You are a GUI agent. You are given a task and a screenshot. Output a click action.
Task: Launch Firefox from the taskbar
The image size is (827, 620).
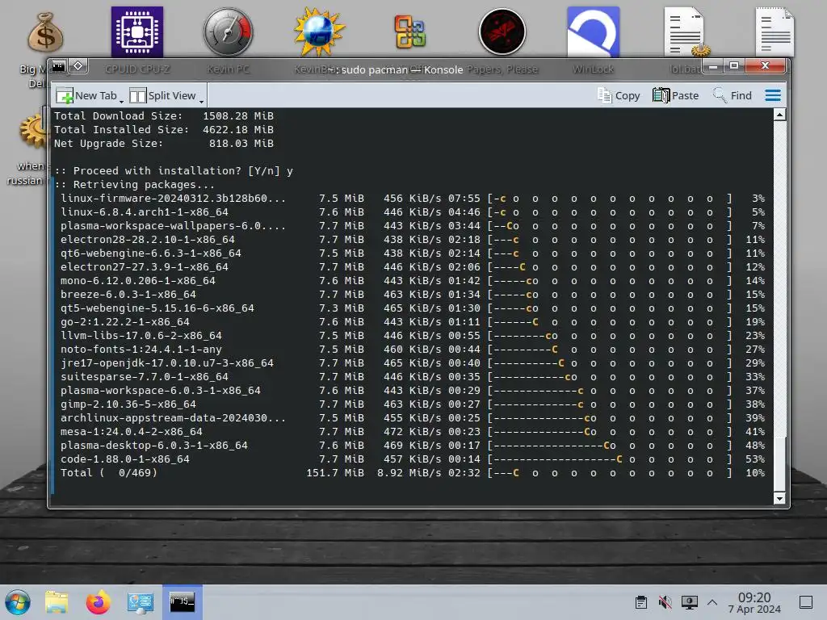[x=98, y=602]
